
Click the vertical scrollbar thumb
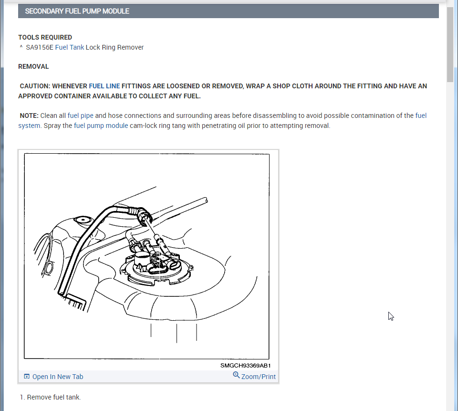pyautogui.click(x=450, y=44)
